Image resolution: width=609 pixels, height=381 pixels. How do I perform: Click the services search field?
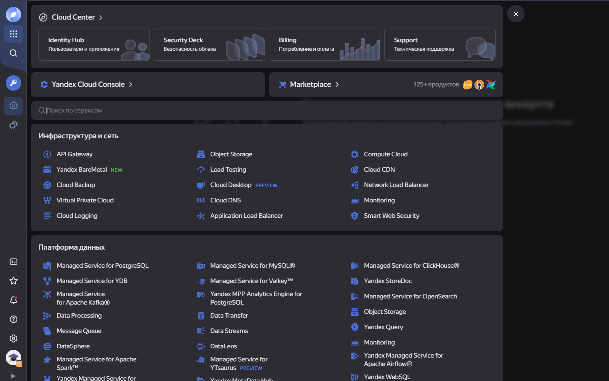pyautogui.click(x=267, y=111)
